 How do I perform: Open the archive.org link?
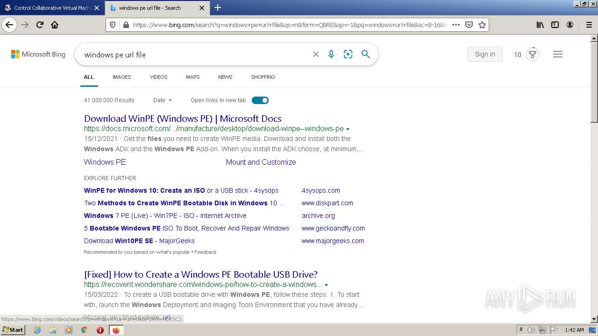(x=318, y=216)
